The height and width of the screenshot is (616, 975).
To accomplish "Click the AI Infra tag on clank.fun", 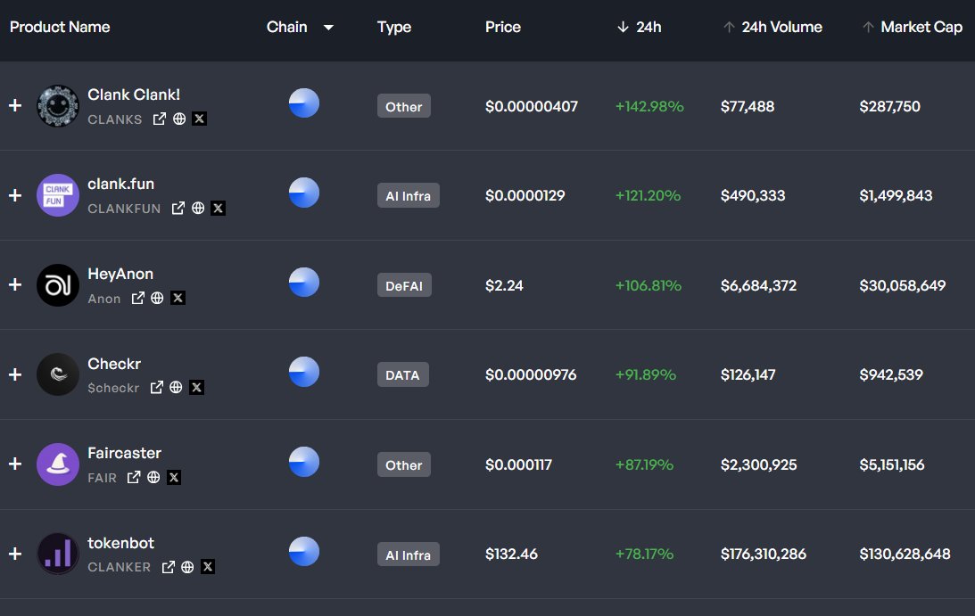I will (409, 196).
